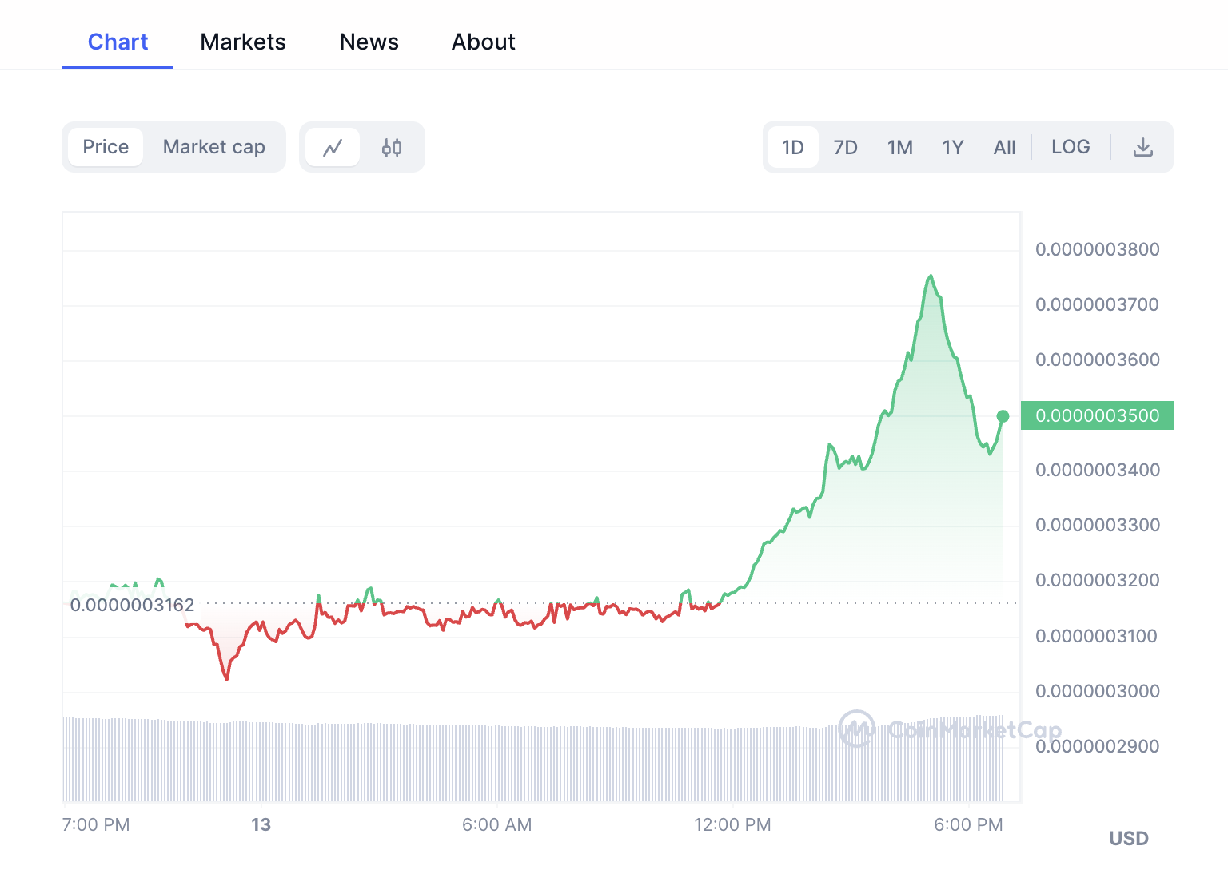1228x874 pixels.
Task: Click the 0.0000002900 axis label
Action: [x=1098, y=746]
